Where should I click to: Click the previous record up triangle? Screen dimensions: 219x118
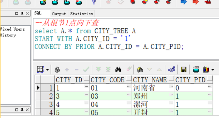coord(159,69)
